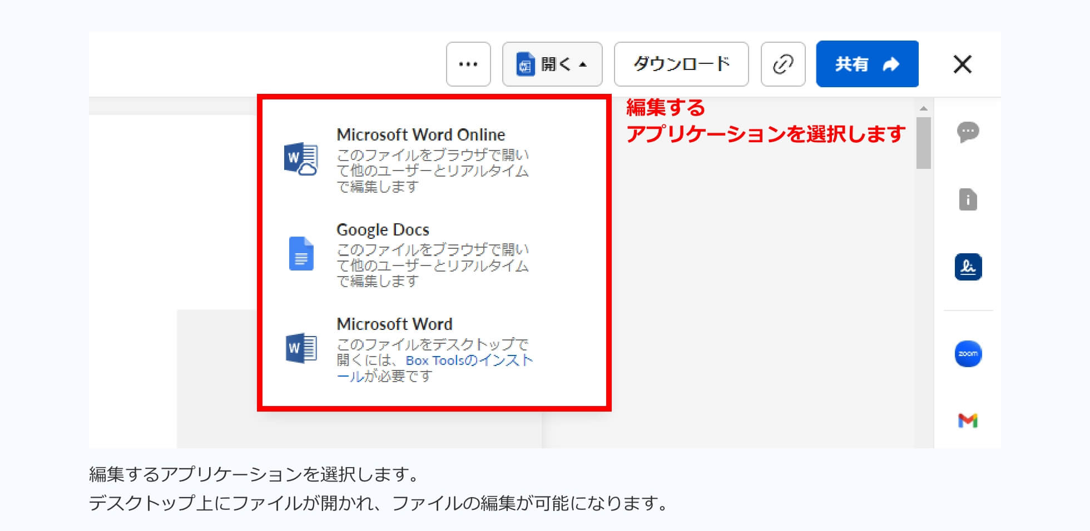Choose Microsoft Word Online option
This screenshot has height=531, width=1090.
pos(421,135)
